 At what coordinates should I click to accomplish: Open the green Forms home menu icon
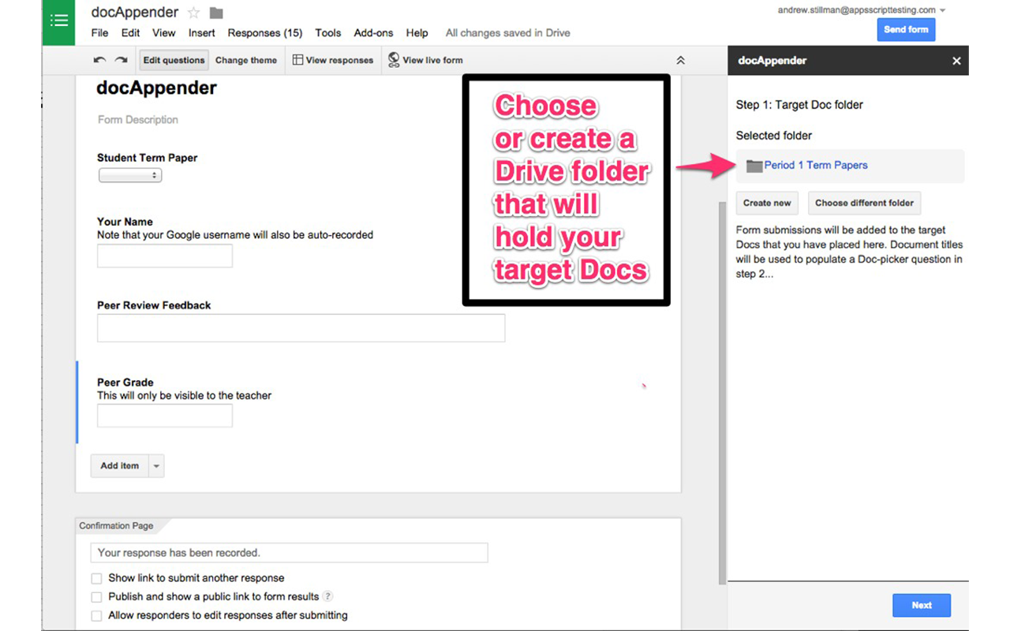tap(58, 22)
